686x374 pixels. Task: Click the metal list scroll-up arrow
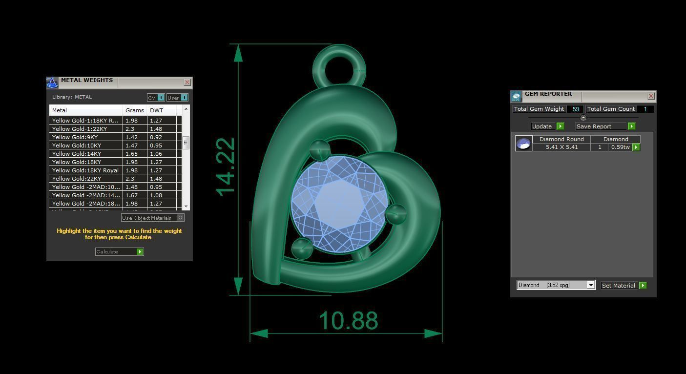click(x=186, y=108)
